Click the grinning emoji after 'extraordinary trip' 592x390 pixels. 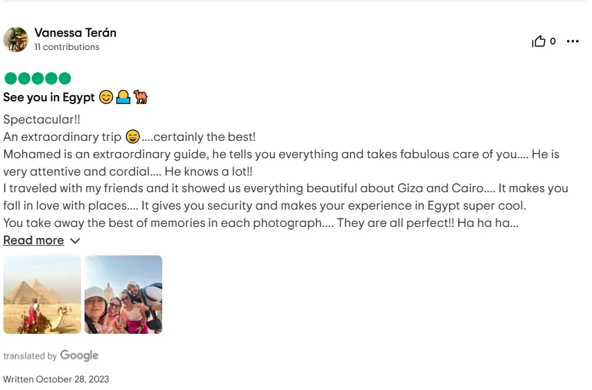(x=132, y=137)
